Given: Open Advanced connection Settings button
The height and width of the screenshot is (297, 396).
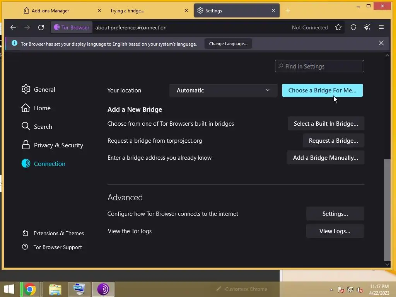Looking at the screenshot, I should point(335,213).
